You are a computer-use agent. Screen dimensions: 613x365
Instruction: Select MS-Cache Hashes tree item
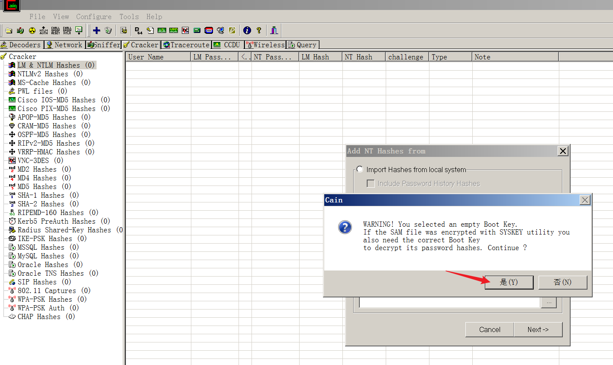pyautogui.click(x=54, y=82)
